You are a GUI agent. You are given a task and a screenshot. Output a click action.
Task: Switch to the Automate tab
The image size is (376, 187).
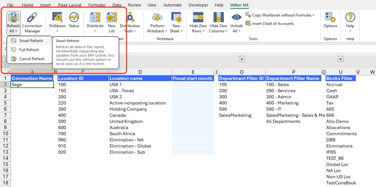tap(173, 5)
